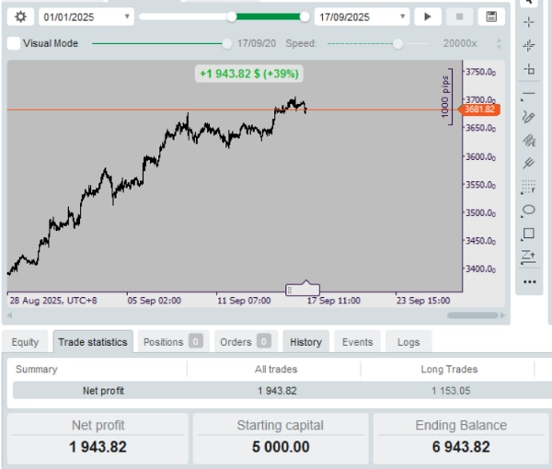Viewport: 552px width, 469px height.
Task: Click the save results disk icon
Action: click(x=491, y=17)
